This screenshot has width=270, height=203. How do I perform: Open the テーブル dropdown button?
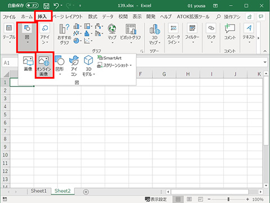click(9, 34)
